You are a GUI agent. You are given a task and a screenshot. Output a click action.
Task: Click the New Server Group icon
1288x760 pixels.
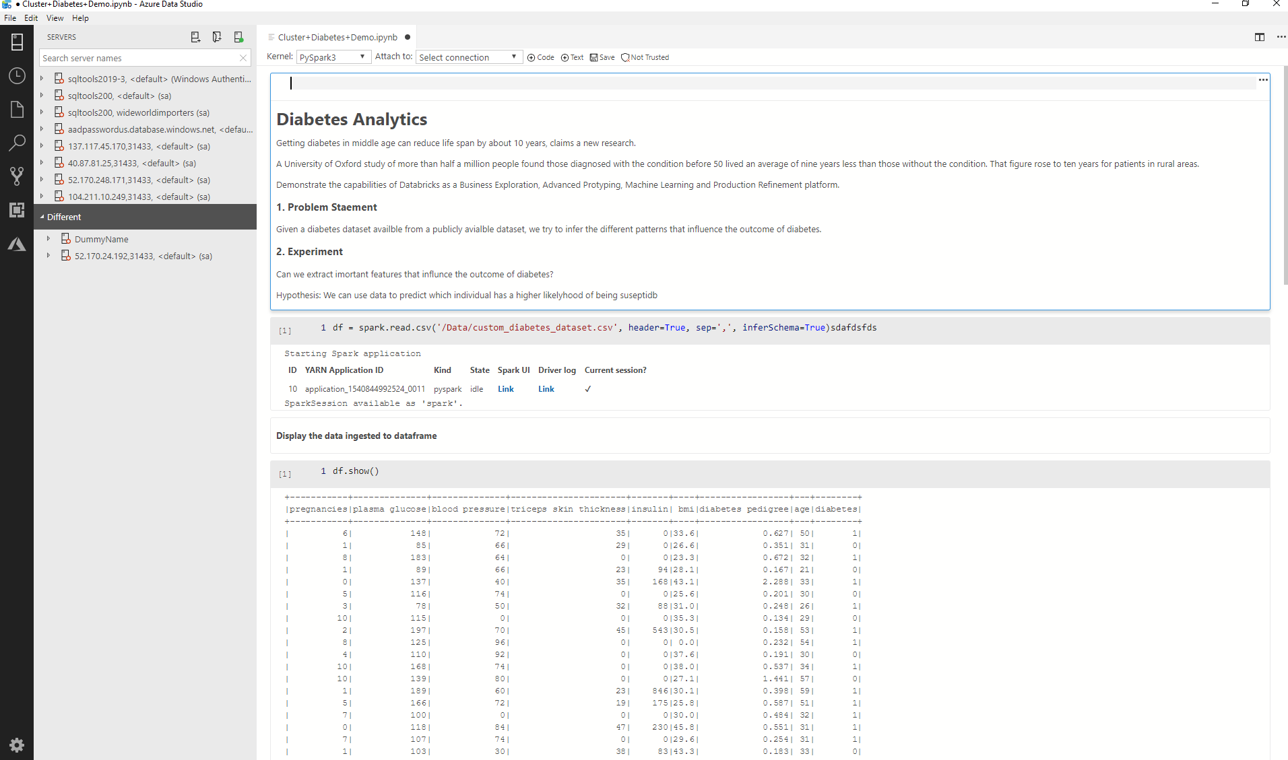pos(217,37)
